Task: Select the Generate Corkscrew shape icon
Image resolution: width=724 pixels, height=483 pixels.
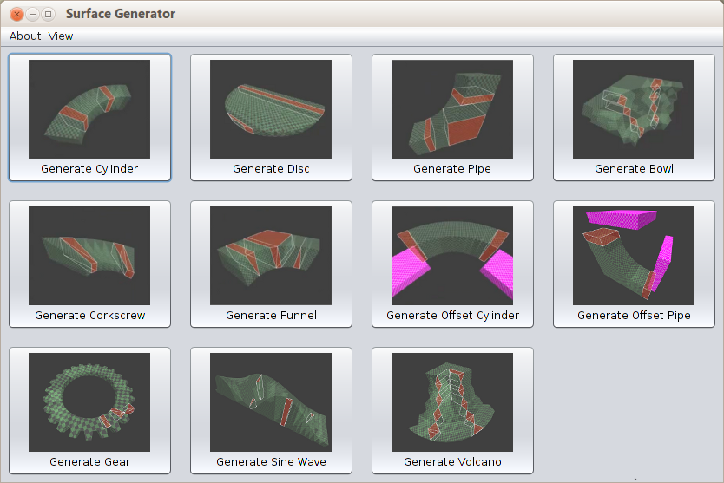Action: tap(89, 255)
